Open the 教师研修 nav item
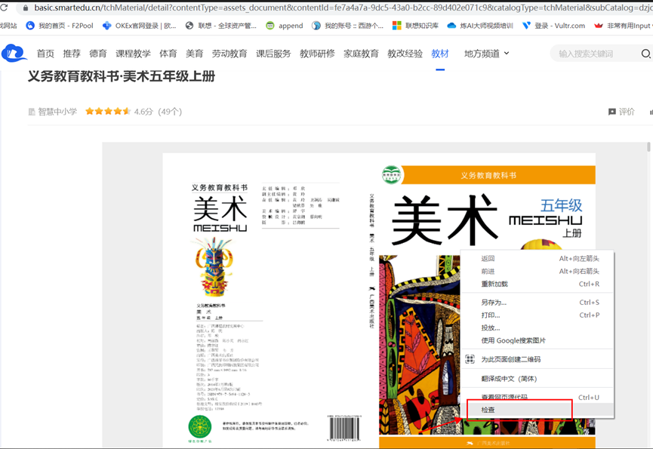 [x=317, y=54]
